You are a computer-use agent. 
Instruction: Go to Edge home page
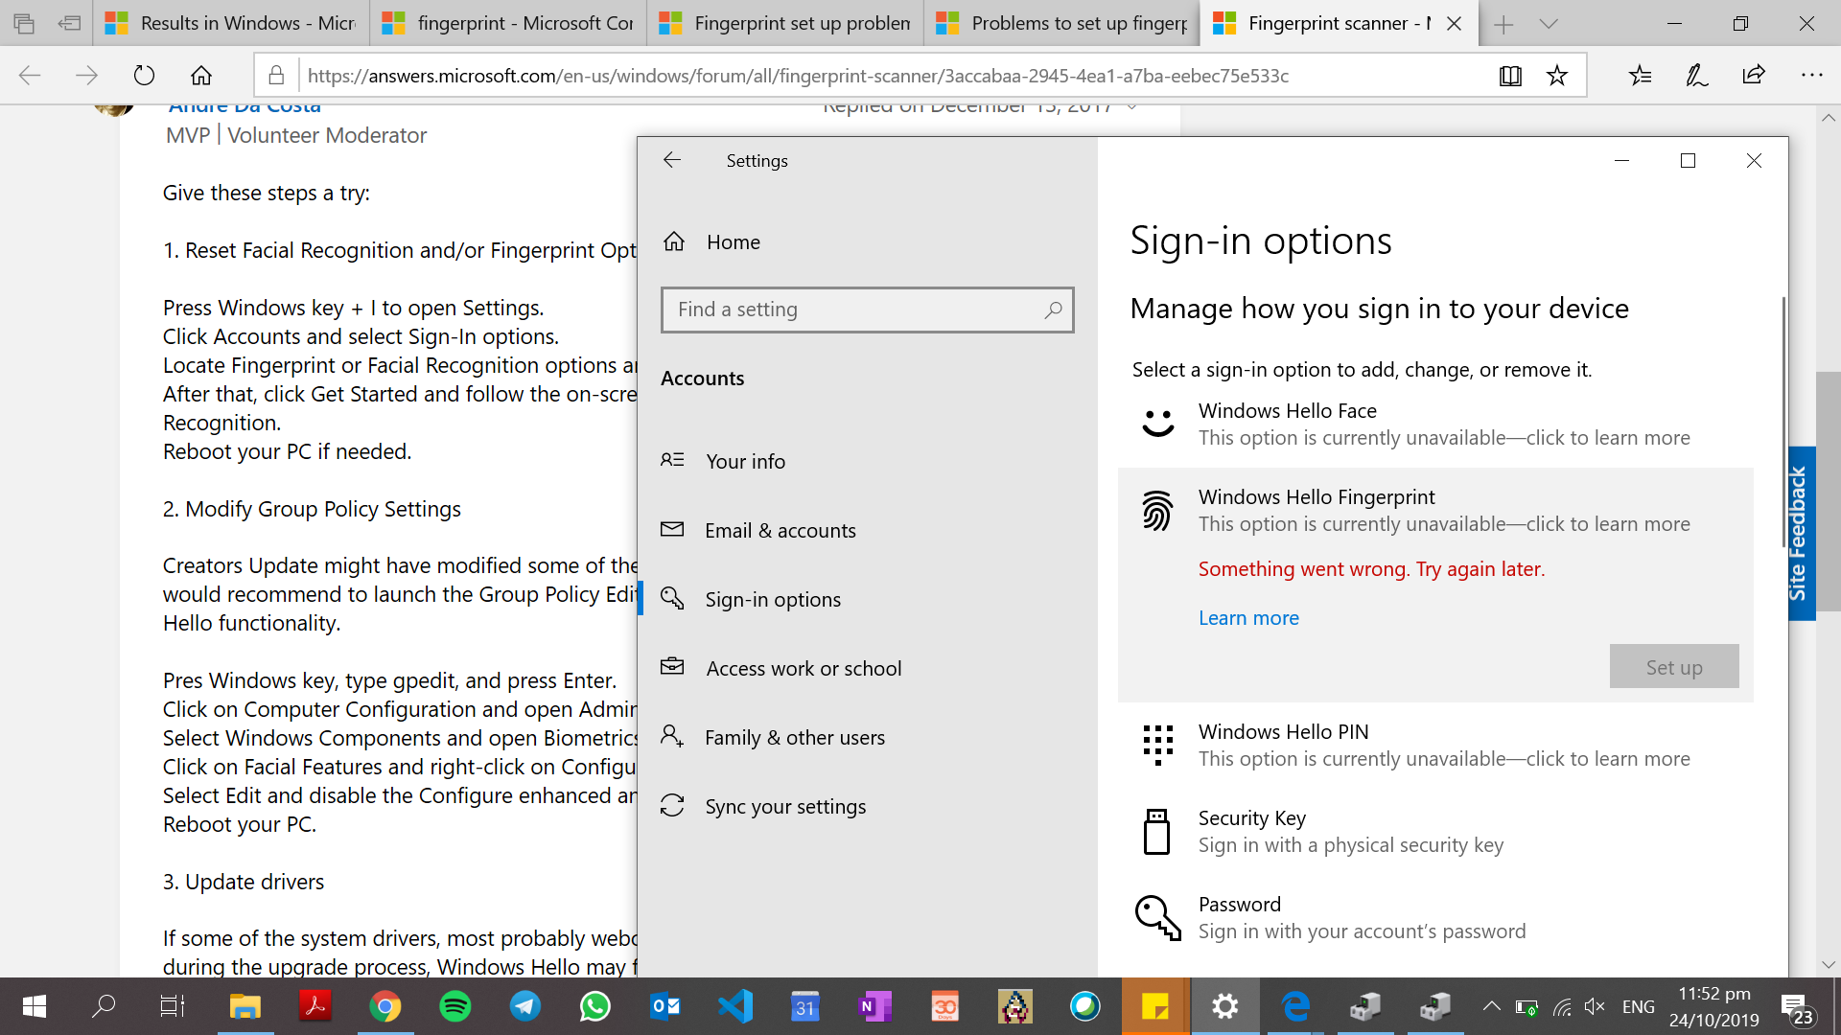(201, 75)
